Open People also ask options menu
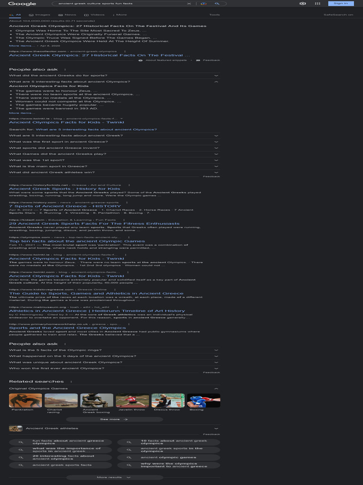This screenshot has height=485, width=363. (65, 70)
